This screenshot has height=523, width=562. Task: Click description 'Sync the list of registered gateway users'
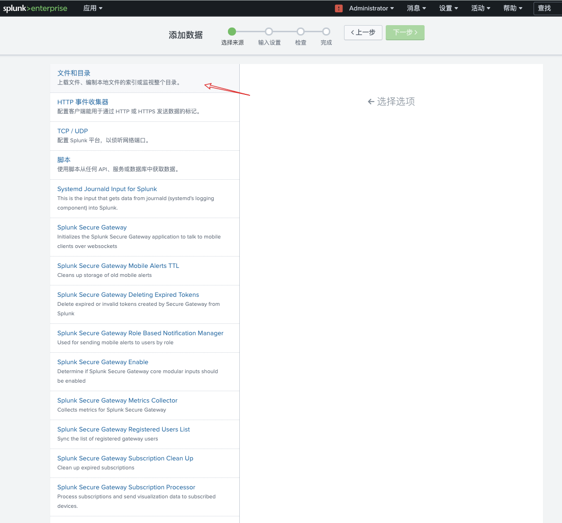pos(108,439)
